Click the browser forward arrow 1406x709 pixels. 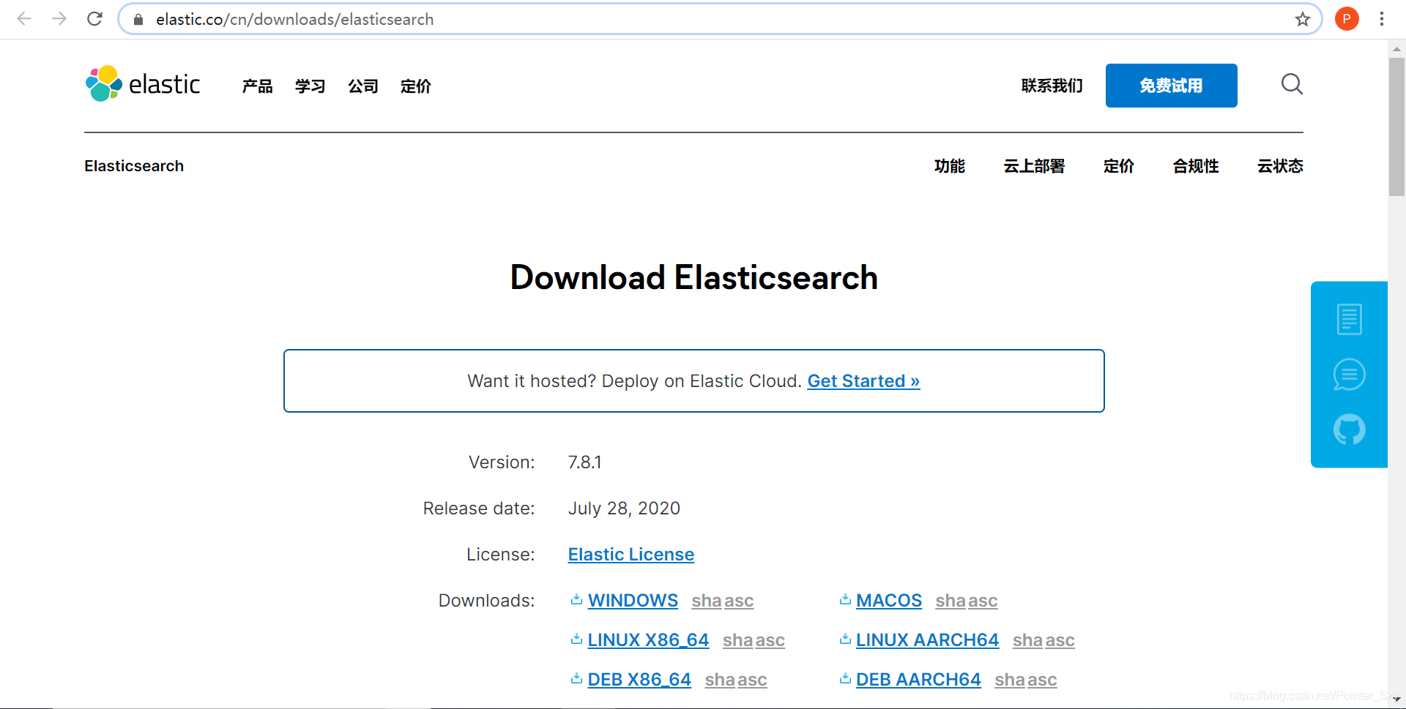tap(59, 19)
